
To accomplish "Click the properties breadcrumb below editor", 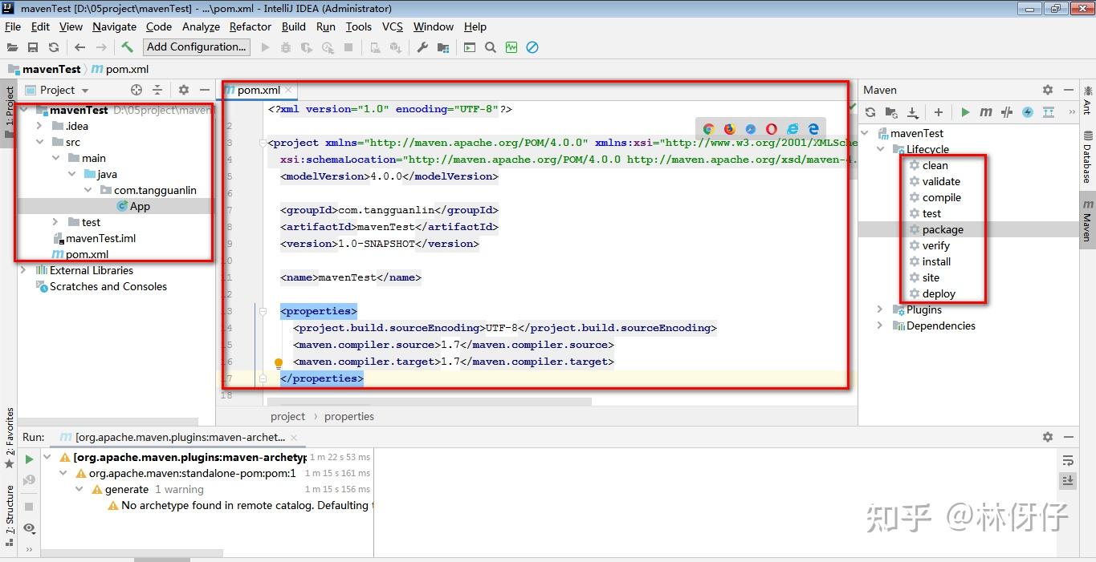I will (x=349, y=416).
